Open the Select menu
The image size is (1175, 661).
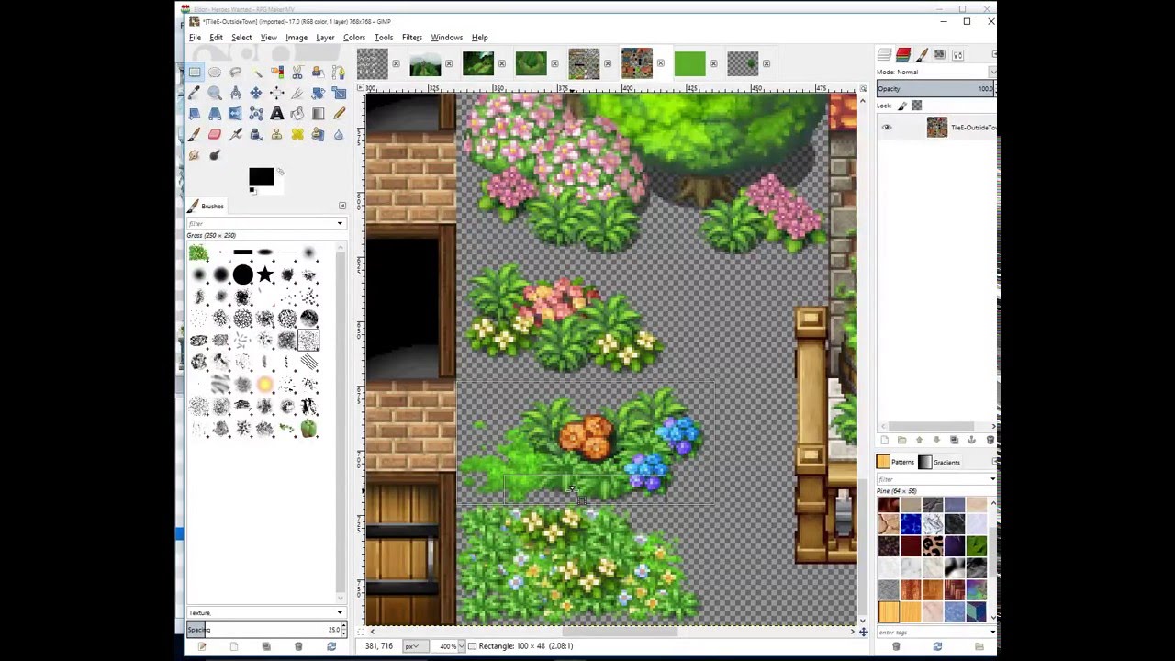pos(241,38)
